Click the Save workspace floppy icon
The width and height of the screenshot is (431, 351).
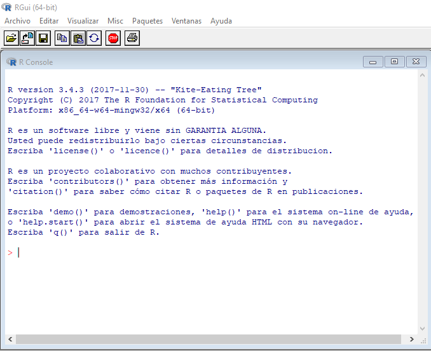point(43,38)
